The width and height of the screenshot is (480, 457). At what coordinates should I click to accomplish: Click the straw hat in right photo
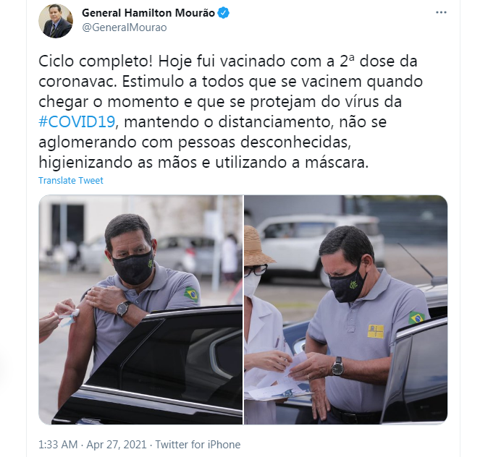256,247
